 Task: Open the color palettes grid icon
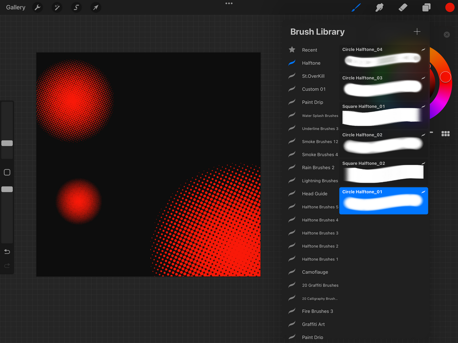click(x=445, y=133)
